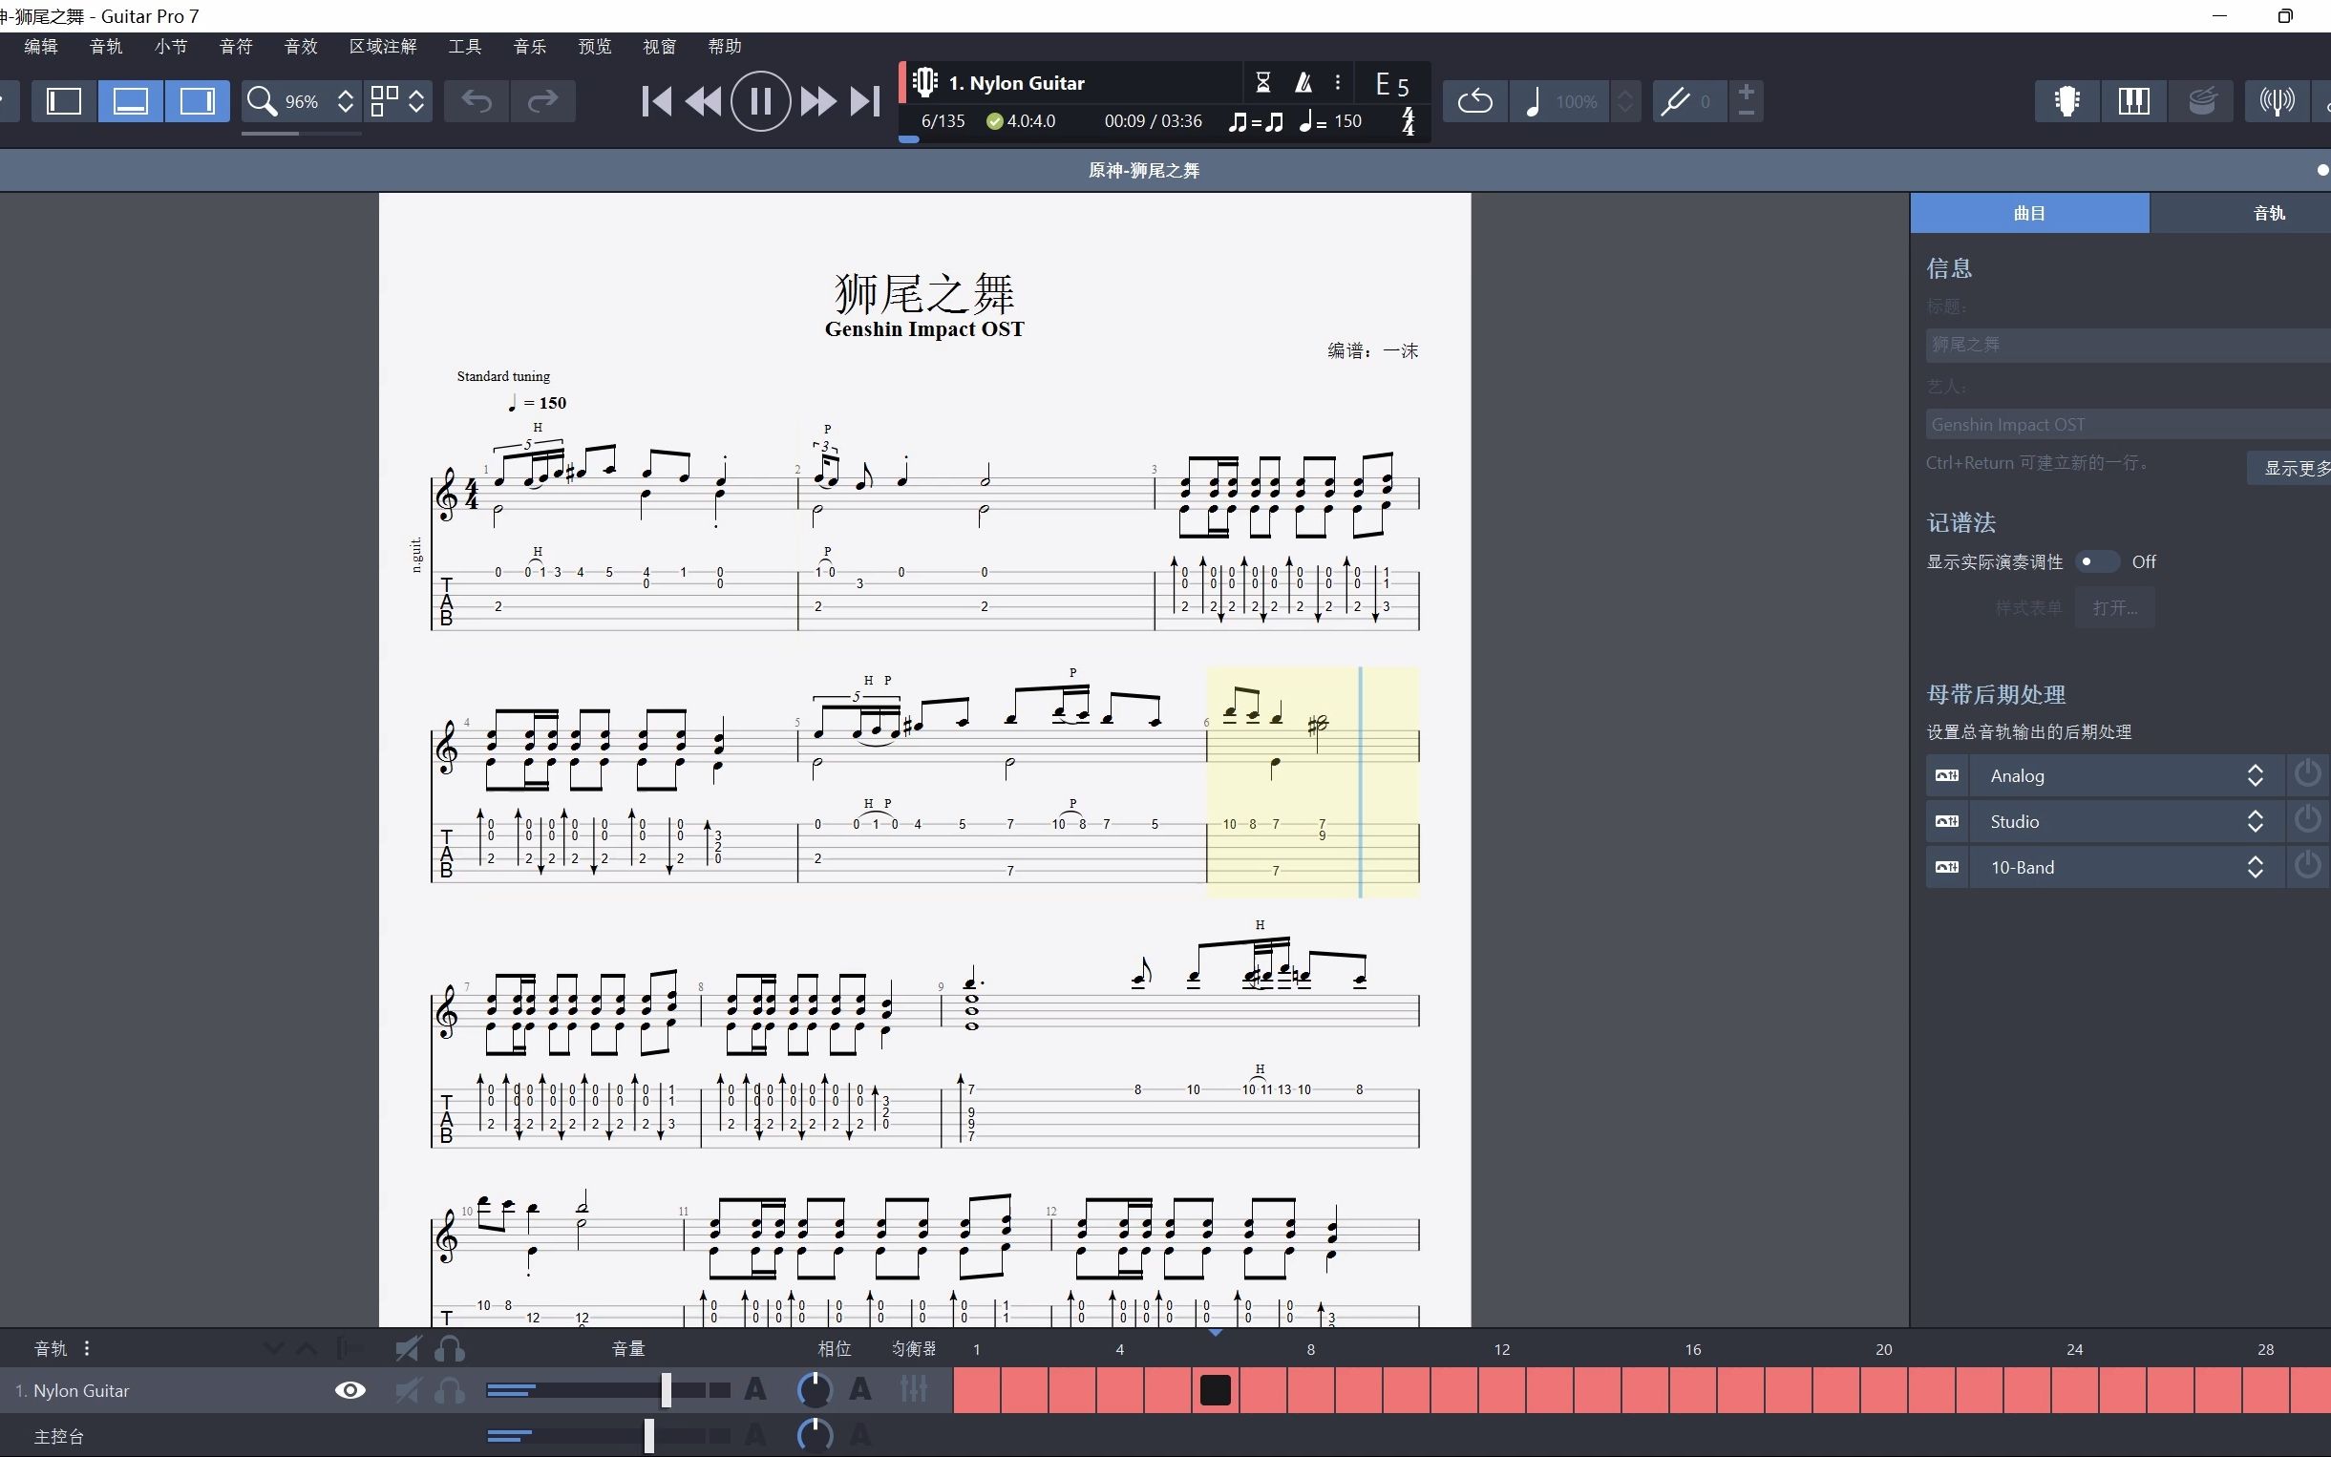
Task: Adjust the Nylon Guitar volume slider
Action: click(x=666, y=1390)
